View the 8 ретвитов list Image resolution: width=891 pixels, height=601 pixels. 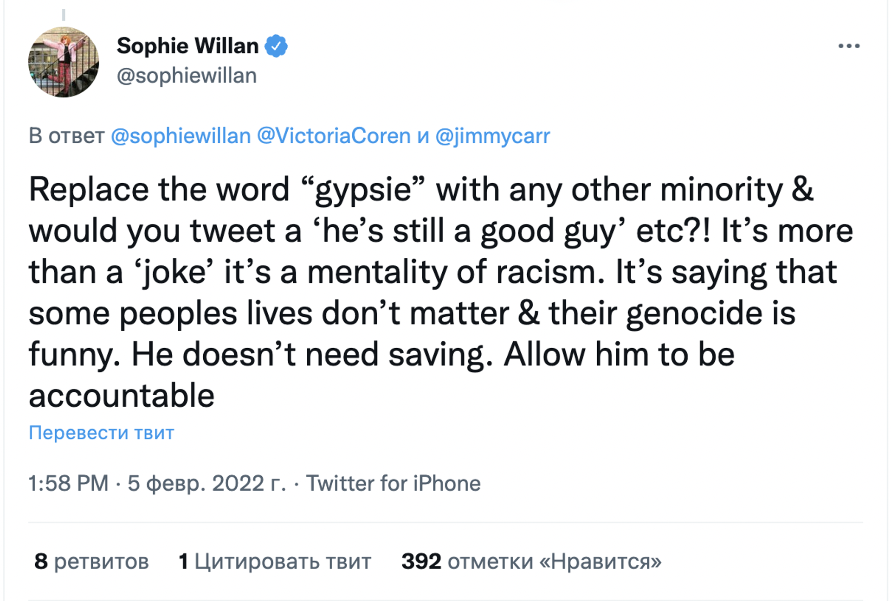pos(91,561)
